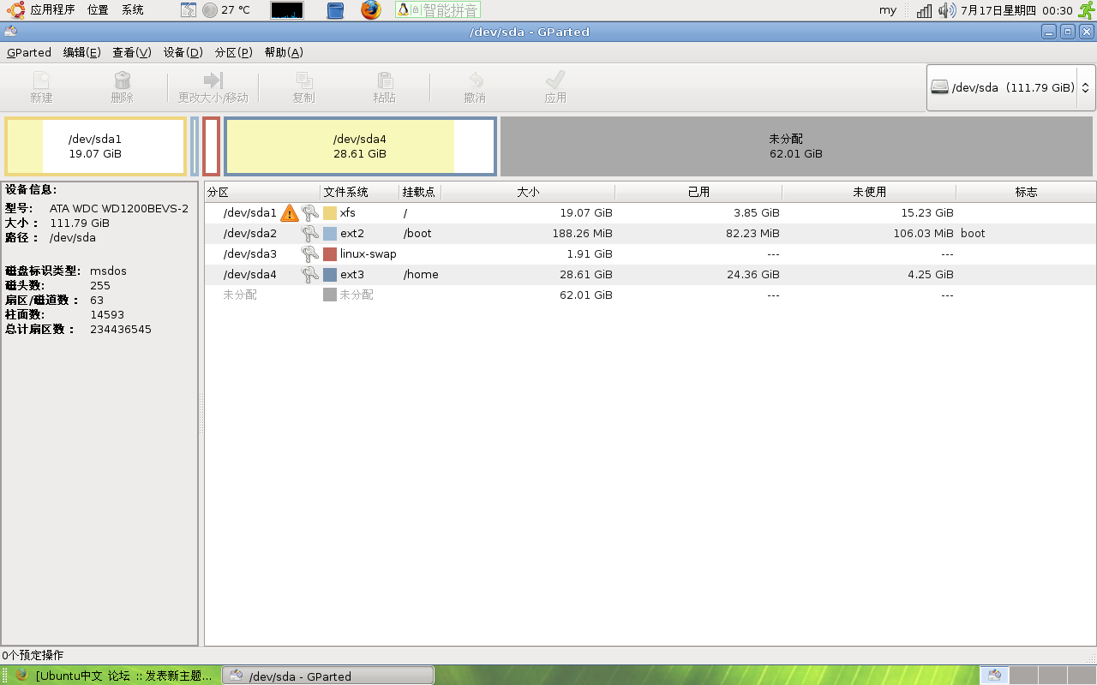Screen dimensions: 1097x685
Task: Click the smart pinyin input method indicator
Action: (438, 10)
